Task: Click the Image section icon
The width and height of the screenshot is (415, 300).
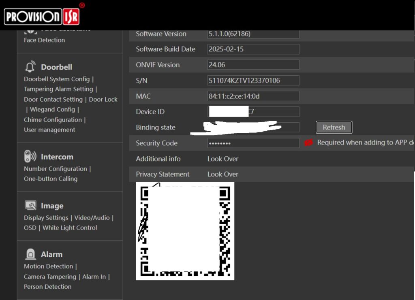Action: [30, 206]
